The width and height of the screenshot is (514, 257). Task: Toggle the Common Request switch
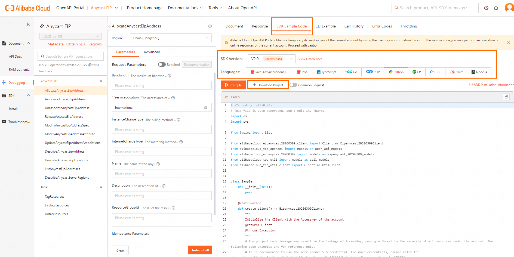tap(293, 85)
